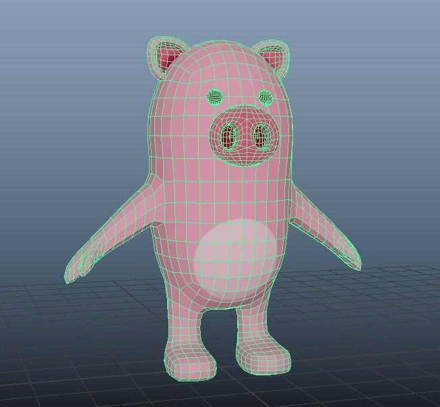440x407 pixels.
Task: Select the pig's left nostril
Action: click(230, 136)
